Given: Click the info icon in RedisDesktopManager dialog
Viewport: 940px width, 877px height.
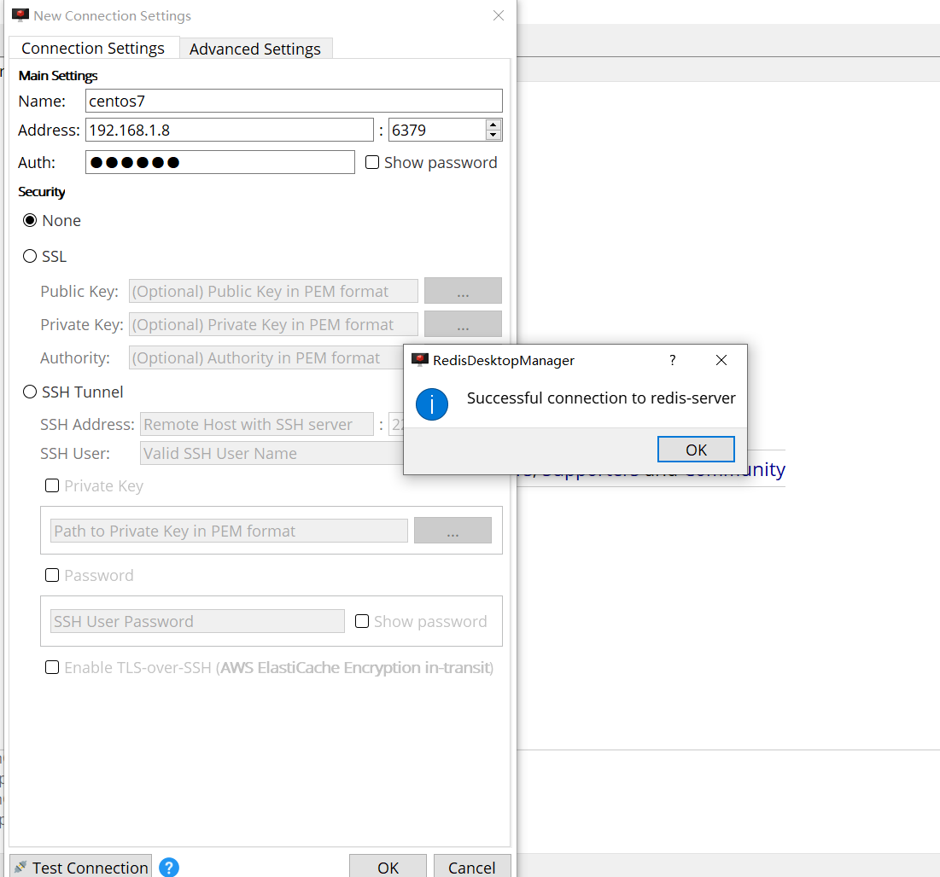Looking at the screenshot, I should point(432,404).
